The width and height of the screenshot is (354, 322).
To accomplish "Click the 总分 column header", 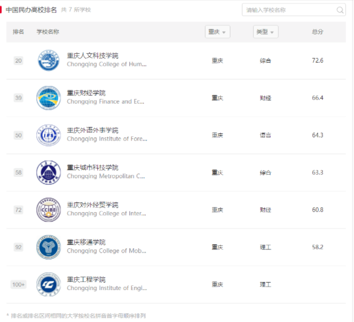I will pyautogui.click(x=317, y=32).
